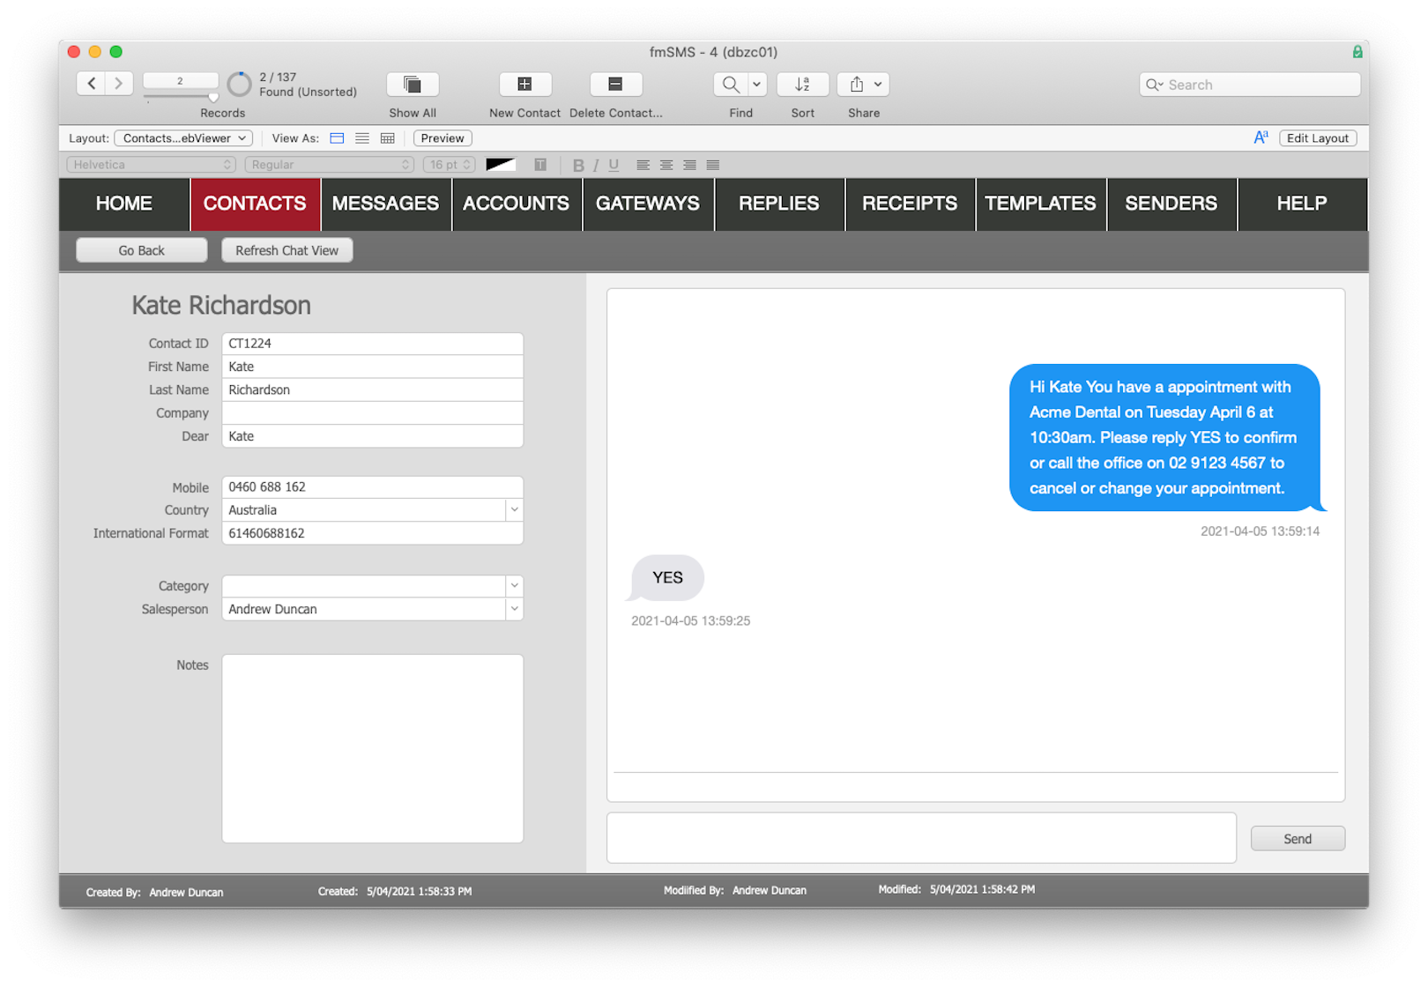Click the Contact ID field CT1224

pyautogui.click(x=373, y=344)
